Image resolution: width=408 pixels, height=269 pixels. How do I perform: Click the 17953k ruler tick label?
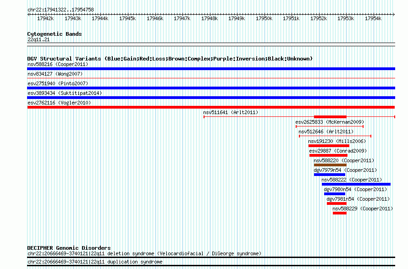pos(346,18)
